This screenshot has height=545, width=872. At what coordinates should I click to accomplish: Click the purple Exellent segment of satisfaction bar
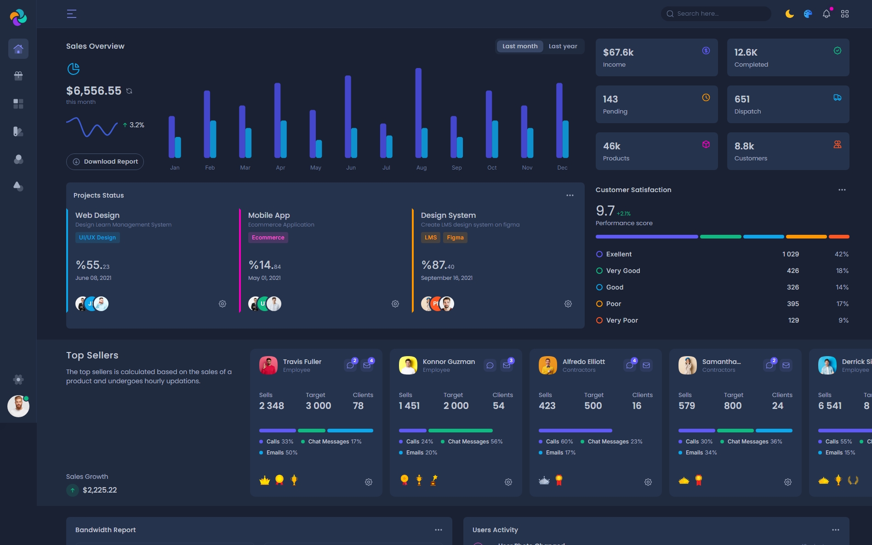647,237
